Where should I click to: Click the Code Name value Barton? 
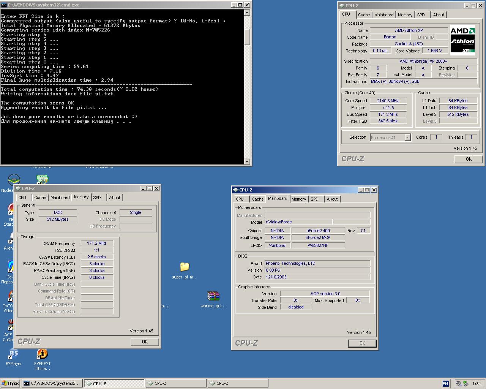pos(390,37)
